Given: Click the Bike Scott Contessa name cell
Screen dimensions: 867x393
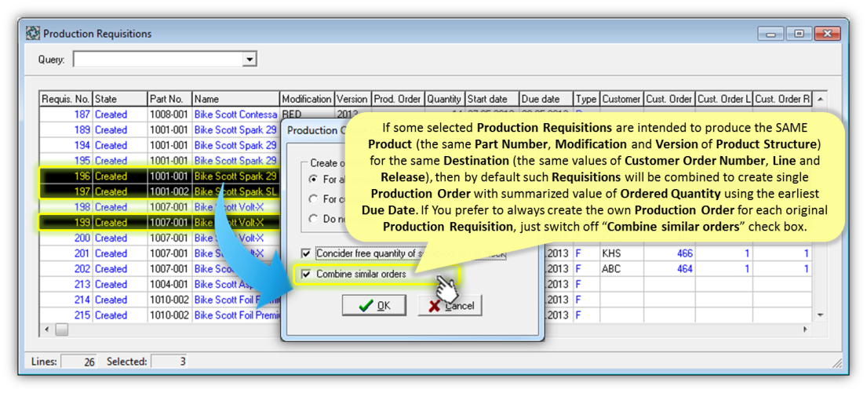Looking at the screenshot, I should click(x=235, y=115).
